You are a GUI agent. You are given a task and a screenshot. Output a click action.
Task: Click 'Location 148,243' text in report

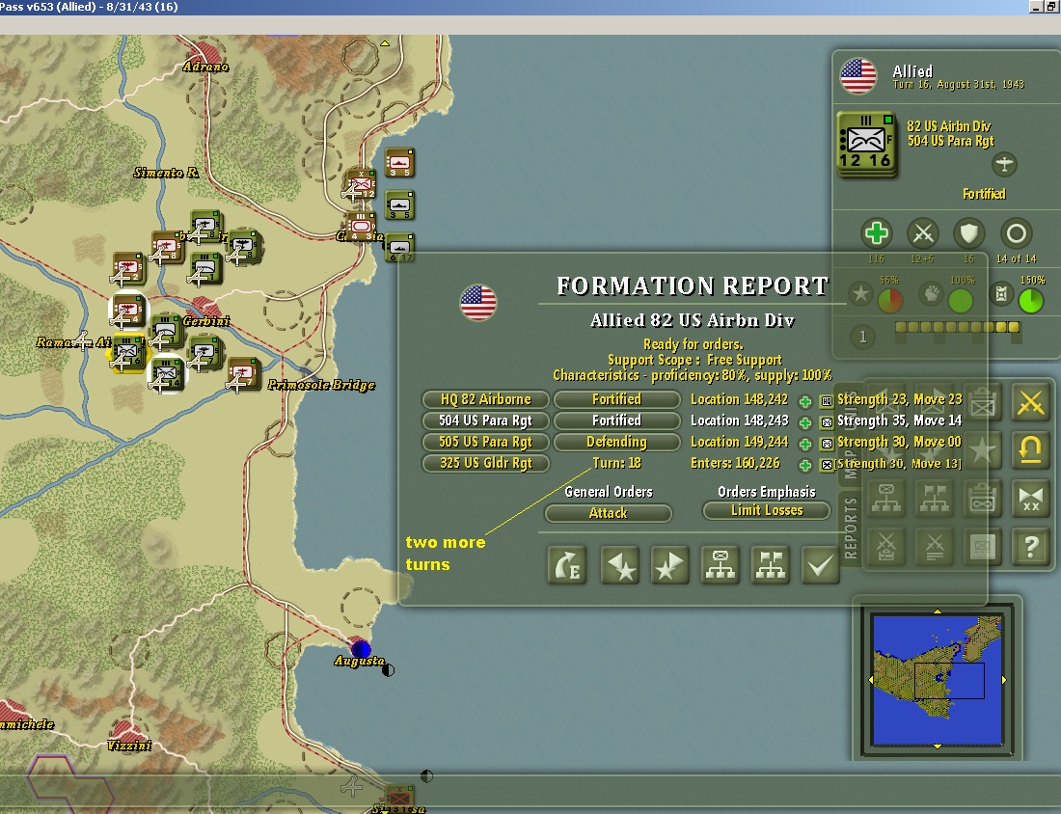tap(739, 421)
